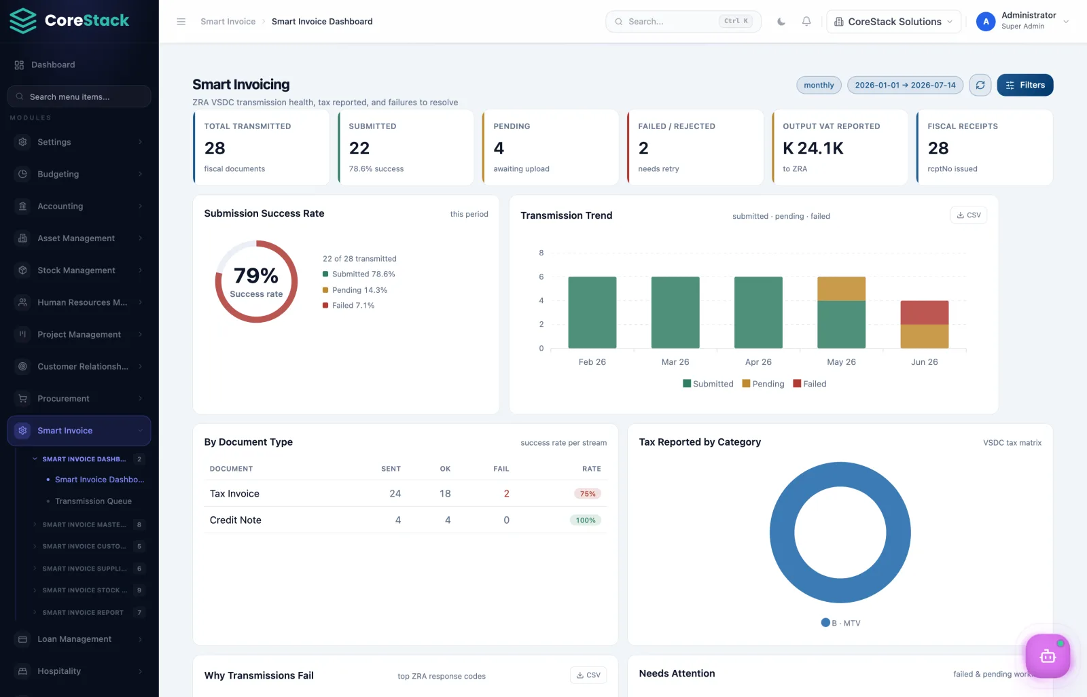Screen dimensions: 1087x697
Task: Click the Stock Management box icon
Action: (x=23, y=270)
